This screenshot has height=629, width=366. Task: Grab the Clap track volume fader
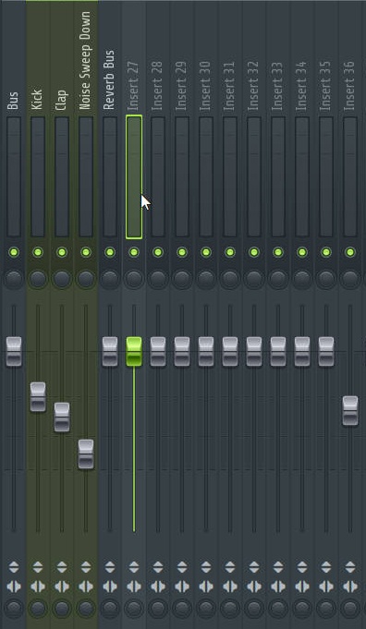(62, 417)
